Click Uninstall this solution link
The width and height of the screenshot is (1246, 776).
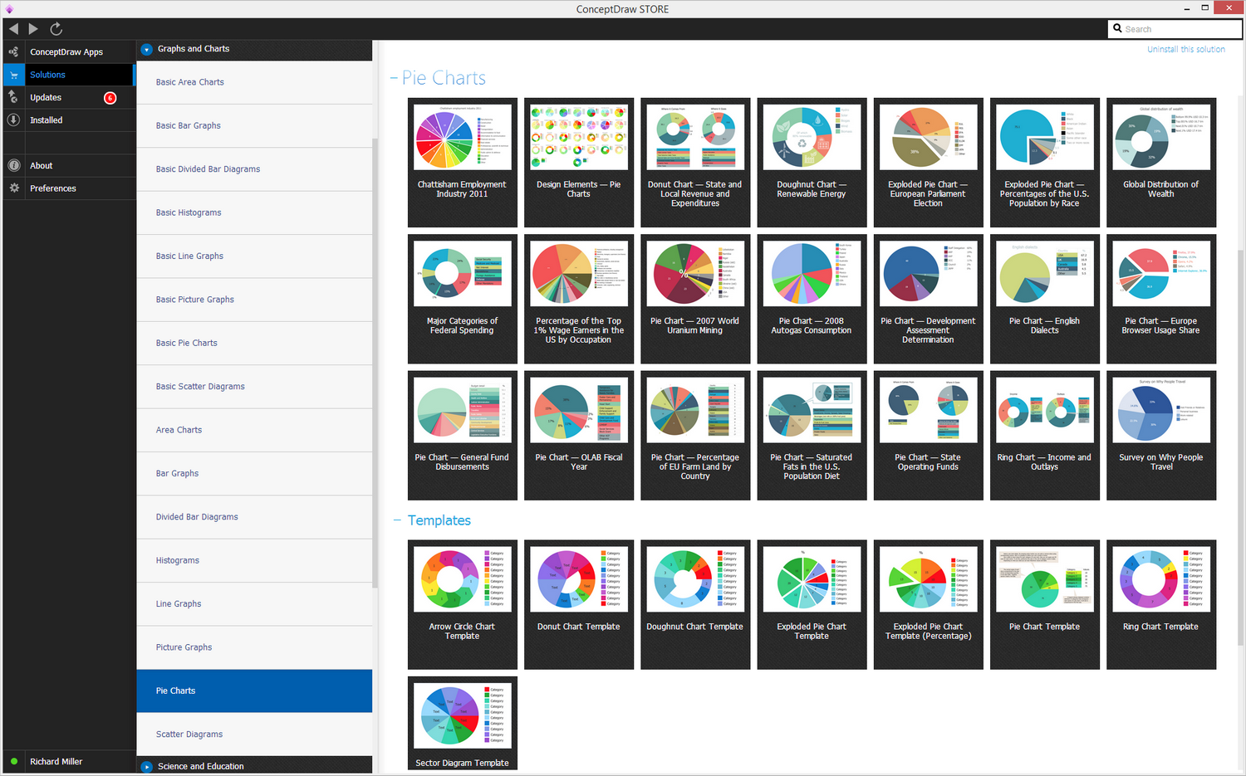(1186, 50)
